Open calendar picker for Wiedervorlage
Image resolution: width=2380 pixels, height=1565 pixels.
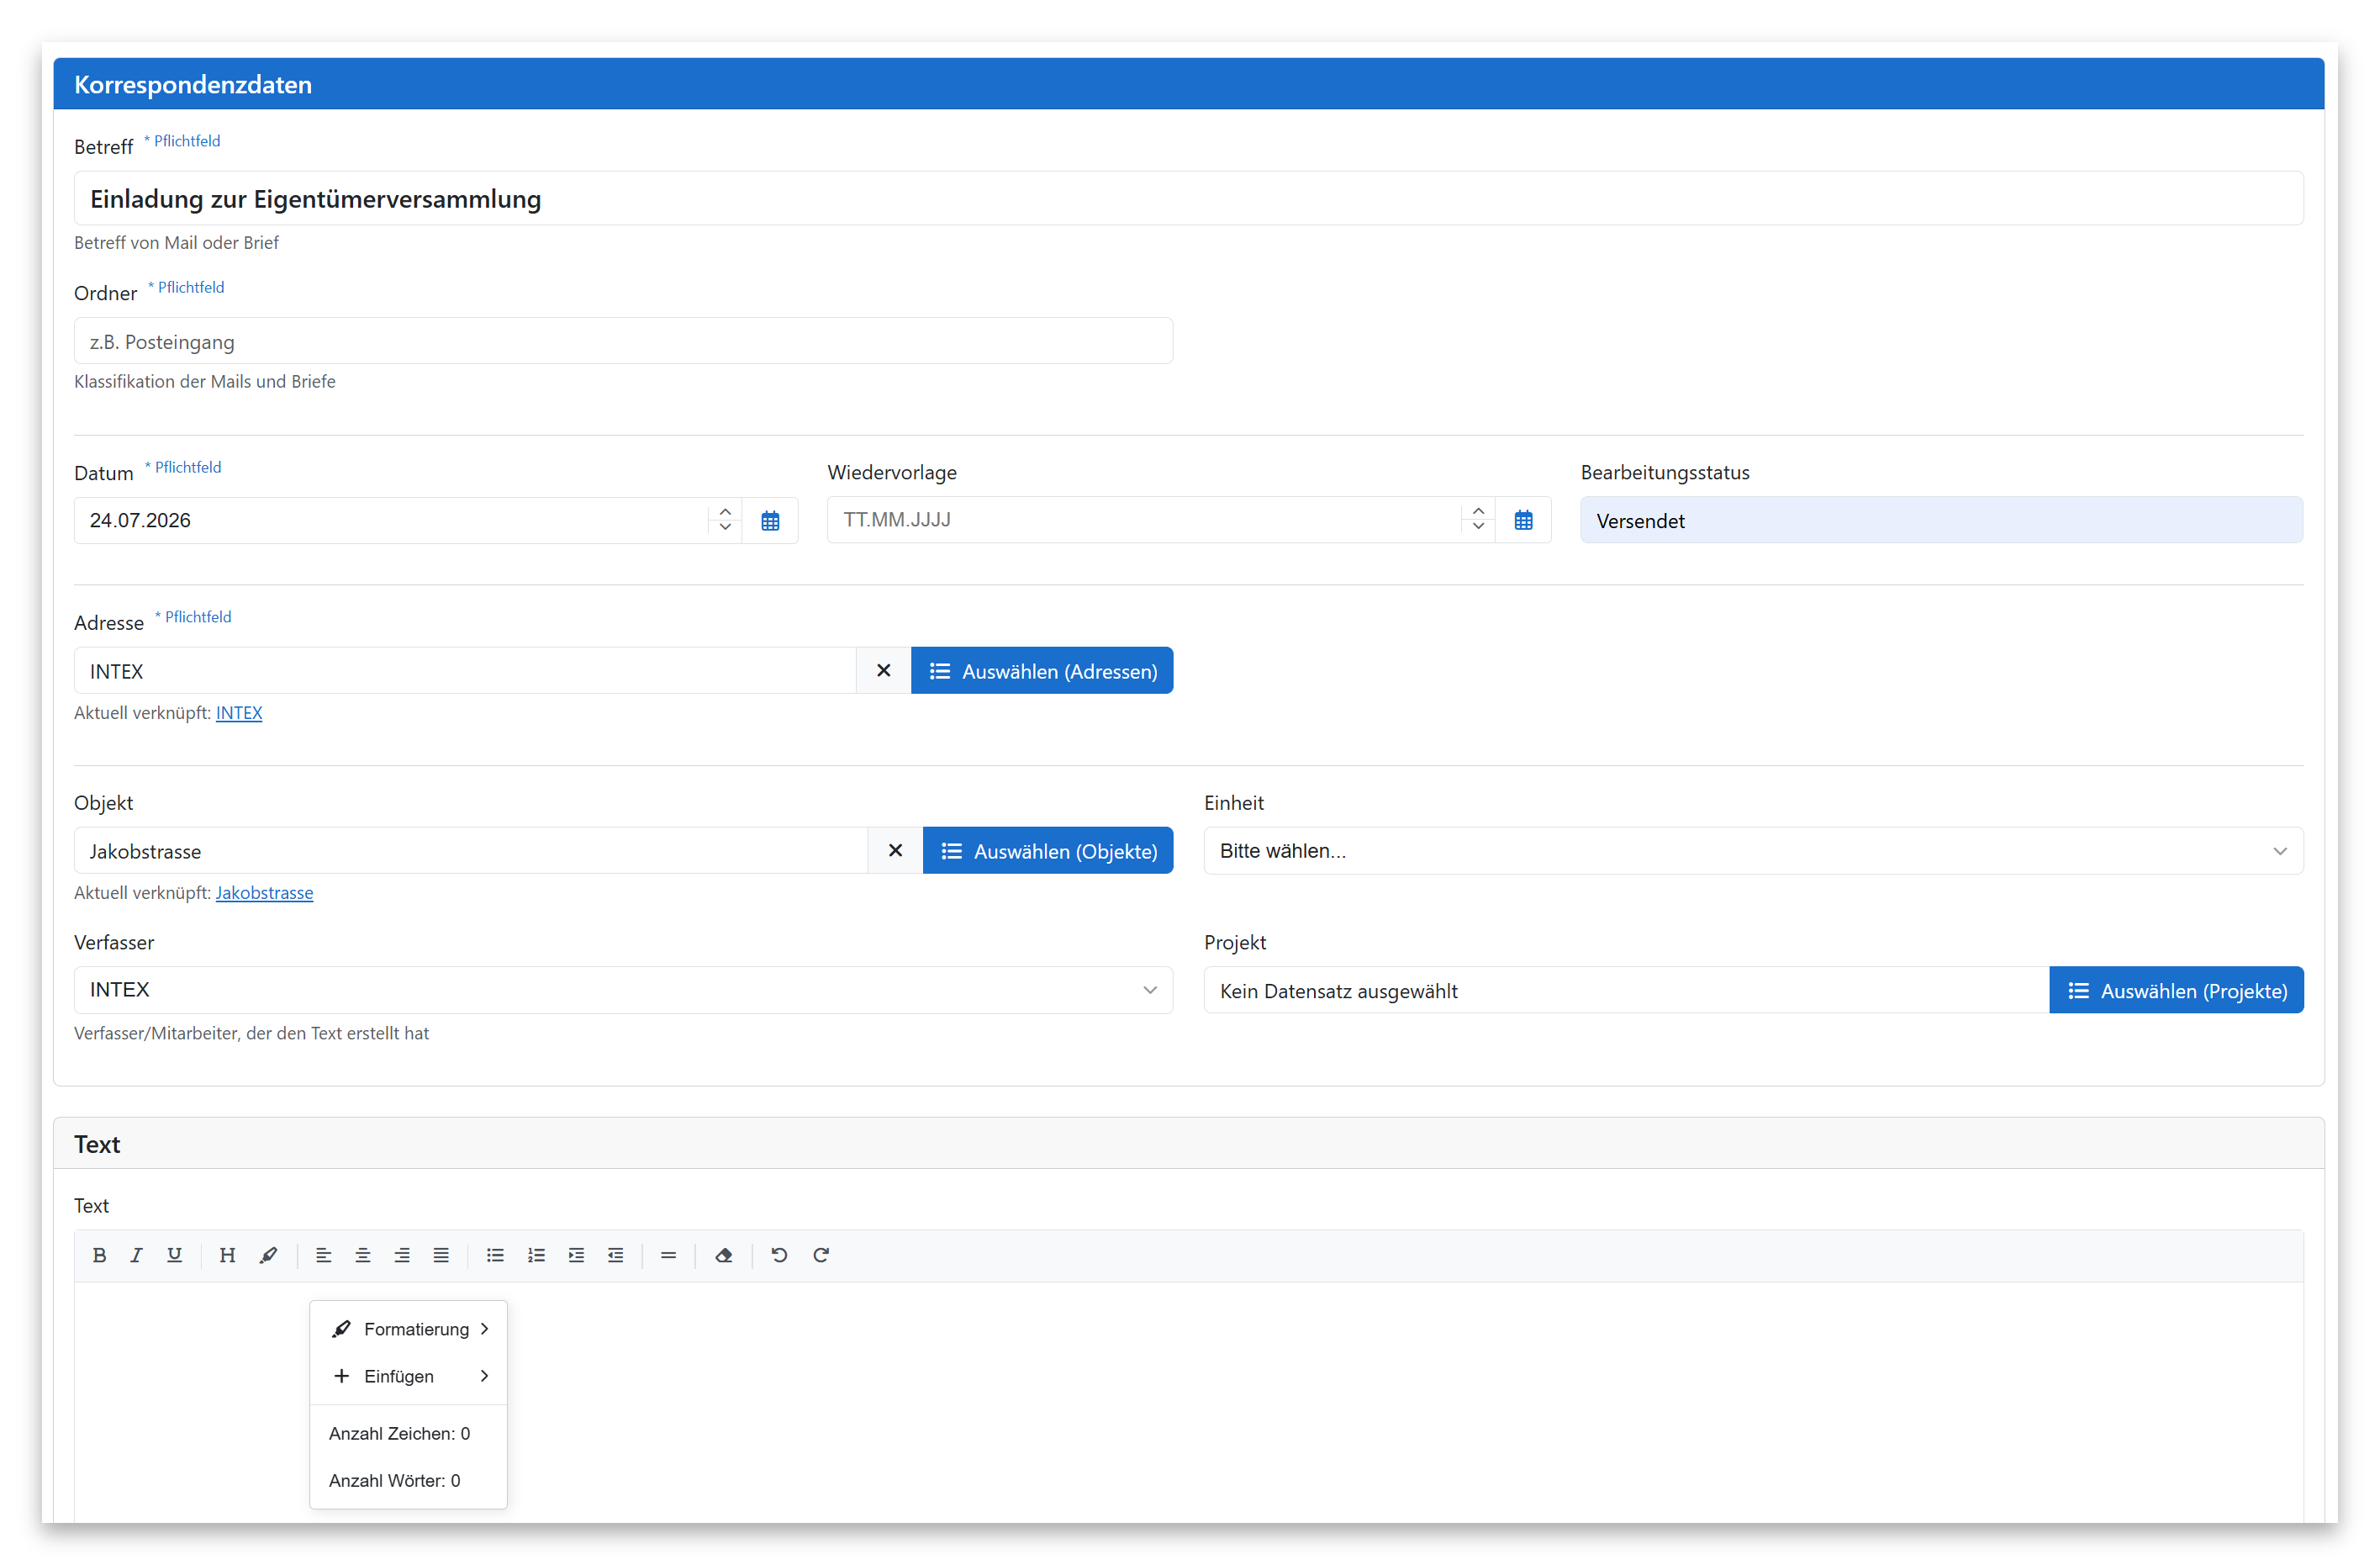[1523, 520]
